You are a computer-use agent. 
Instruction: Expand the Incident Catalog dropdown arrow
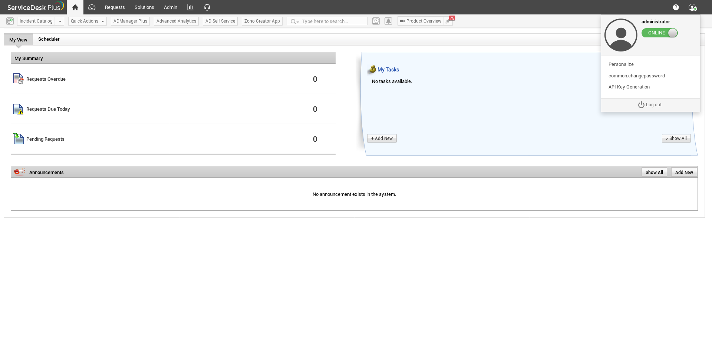coord(60,21)
